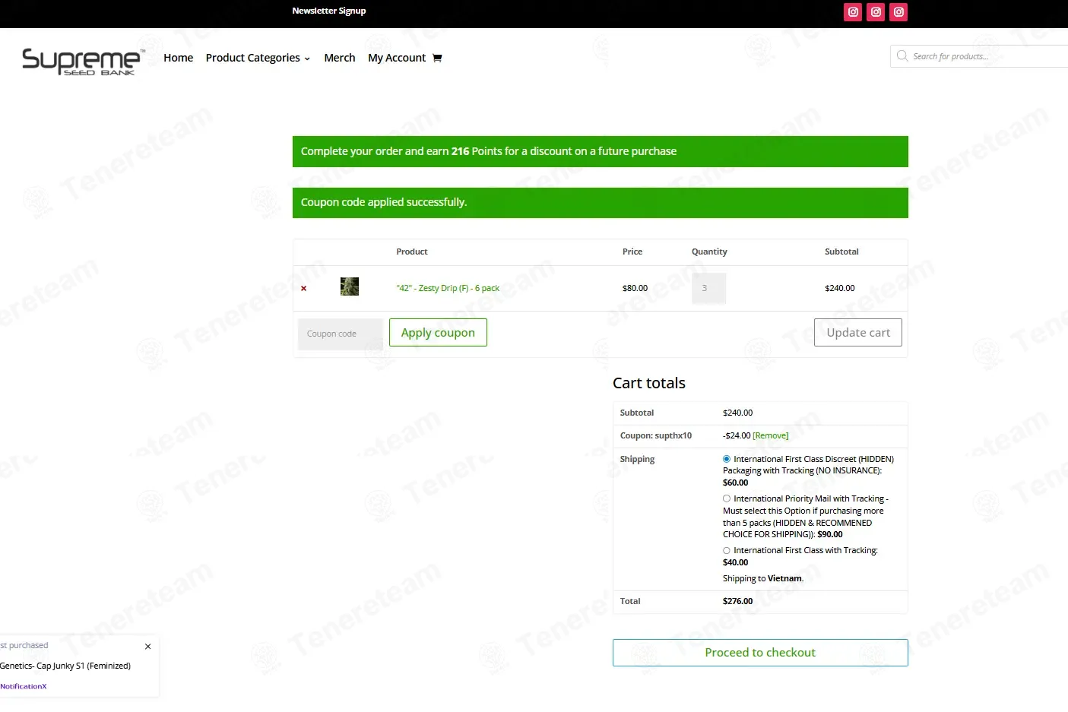Open the Merch menu item
This screenshot has height=712, width=1068.
pyautogui.click(x=339, y=58)
